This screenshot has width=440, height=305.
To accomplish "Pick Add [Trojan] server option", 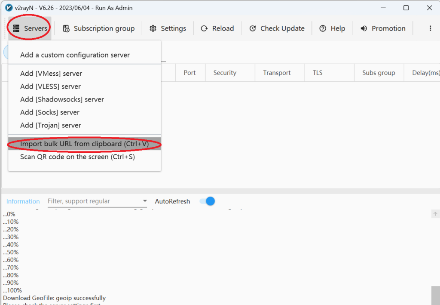I will click(50, 125).
